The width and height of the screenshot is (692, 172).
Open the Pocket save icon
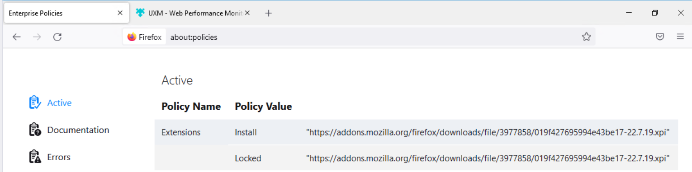(660, 37)
